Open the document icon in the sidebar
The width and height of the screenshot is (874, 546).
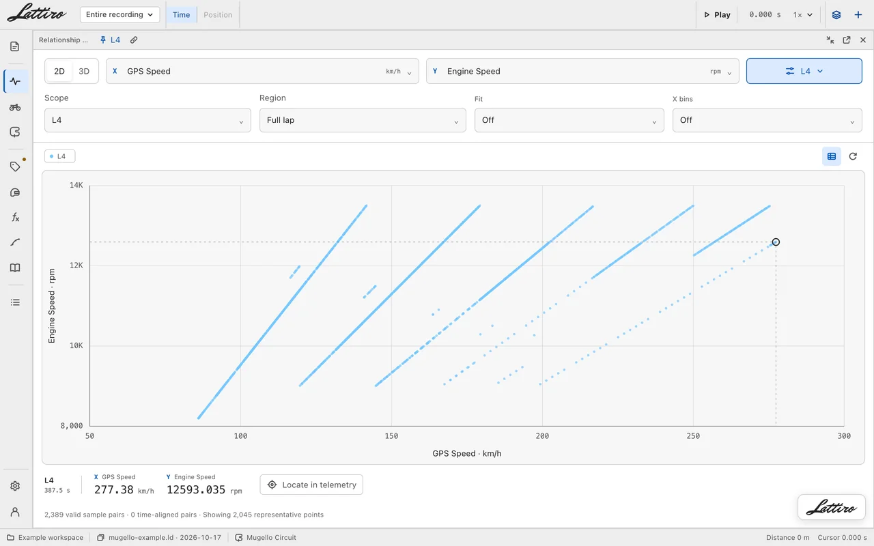tap(15, 46)
